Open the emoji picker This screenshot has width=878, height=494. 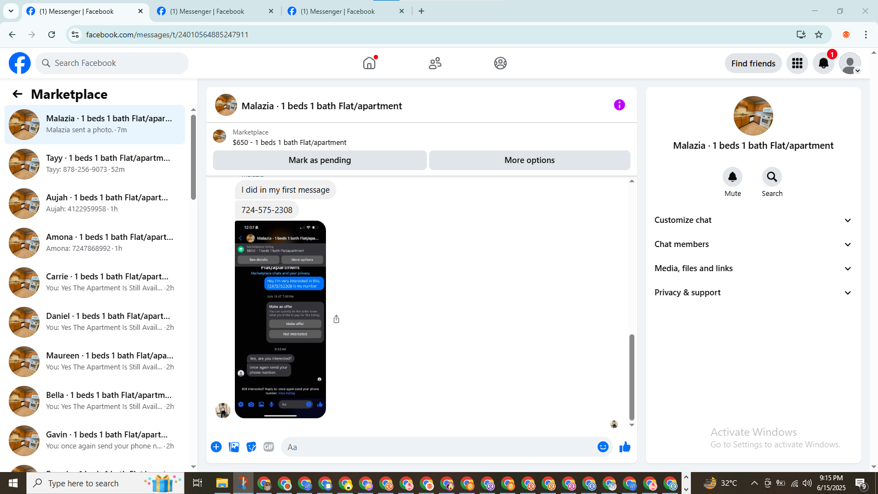click(x=603, y=447)
